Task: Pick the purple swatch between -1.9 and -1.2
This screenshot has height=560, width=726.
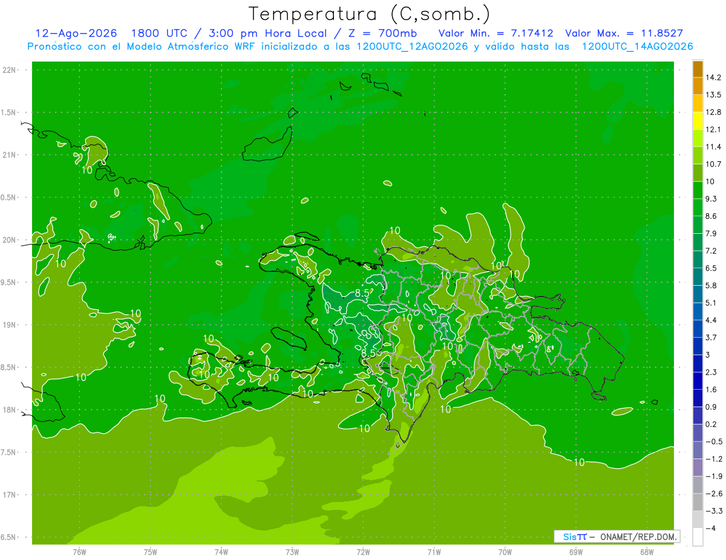Action: 698,468
